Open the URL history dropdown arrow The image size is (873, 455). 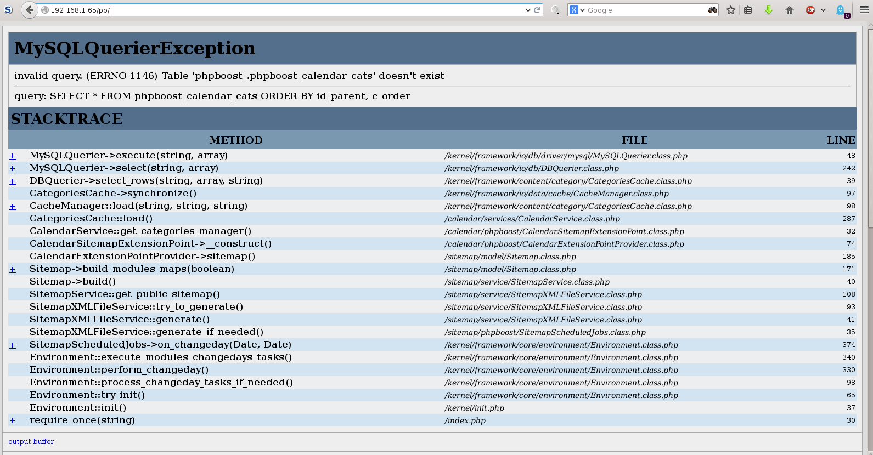(x=528, y=10)
